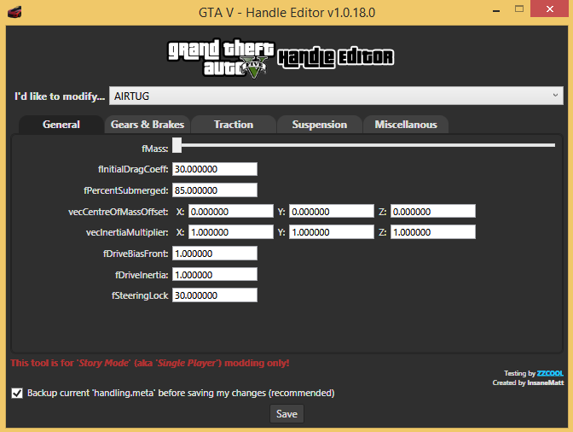Image resolution: width=573 pixels, height=432 pixels.
Task: Open the AIRTUG vehicle dropdown
Action: coord(336,96)
